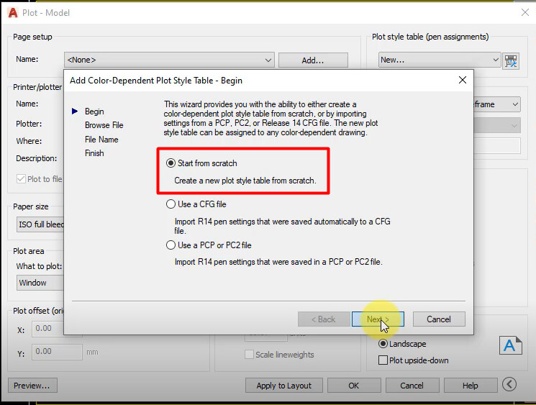Viewport: 536px width, 405px height.
Task: Open the What to plot Window dropdown
Action: pyautogui.click(x=41, y=283)
